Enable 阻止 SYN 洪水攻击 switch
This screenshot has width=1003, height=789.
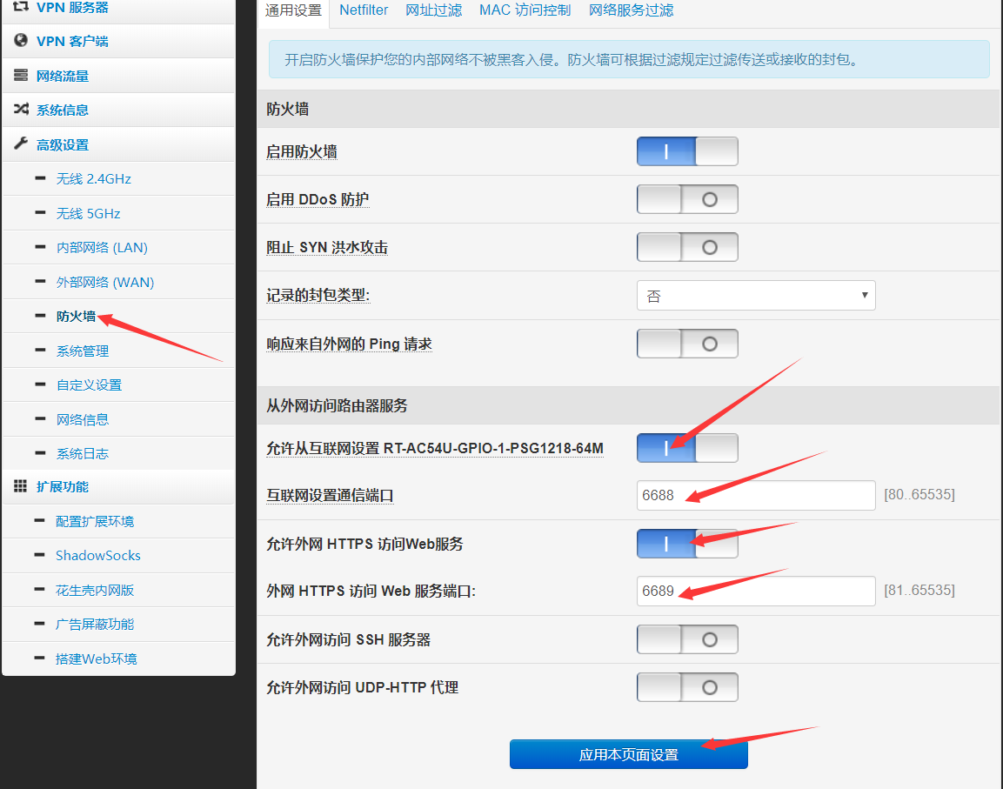click(687, 247)
